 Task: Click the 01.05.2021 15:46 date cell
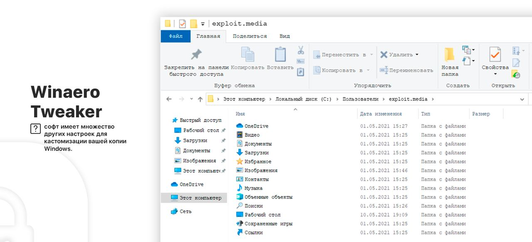click(x=384, y=170)
